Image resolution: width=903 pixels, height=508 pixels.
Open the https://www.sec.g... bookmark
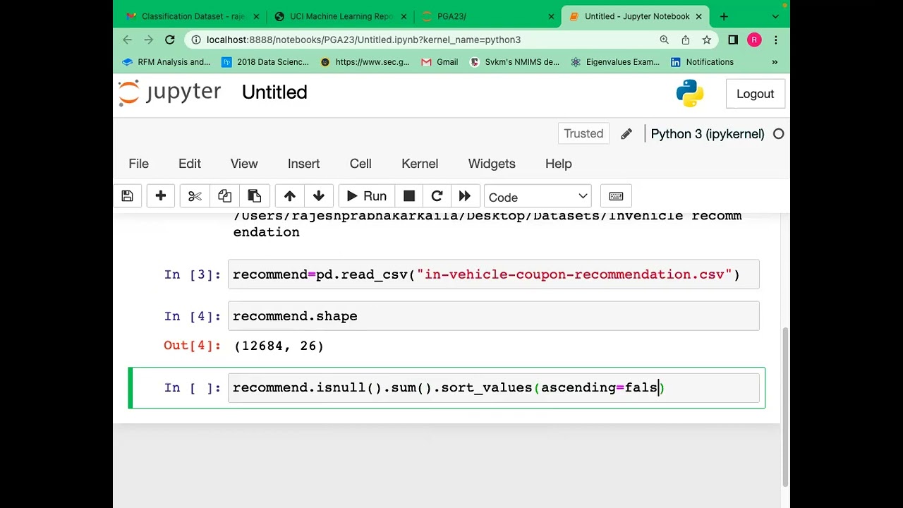(365, 62)
